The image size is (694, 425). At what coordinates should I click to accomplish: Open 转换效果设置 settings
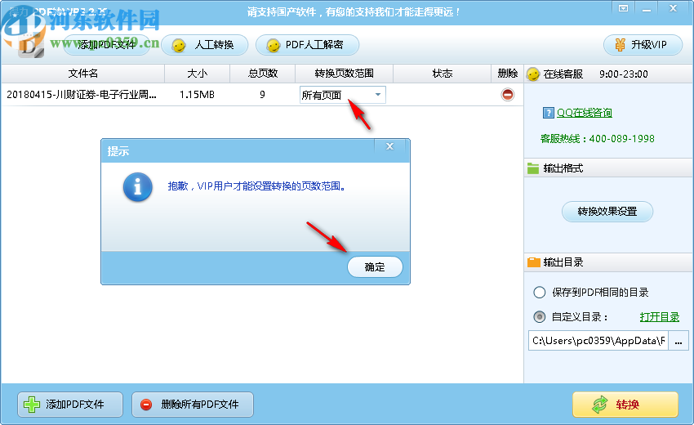coord(607,212)
